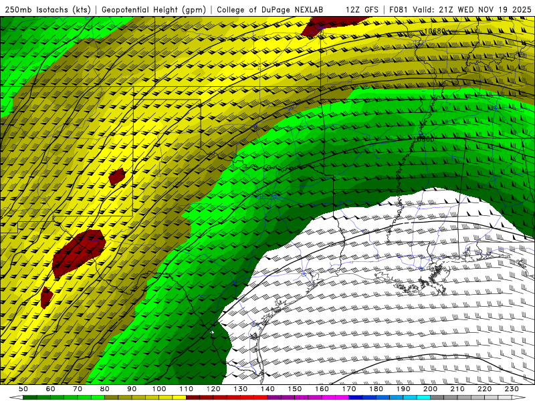Select the darkest green legend swatch at 50
The width and height of the screenshot is (535, 401).
pos(30,398)
